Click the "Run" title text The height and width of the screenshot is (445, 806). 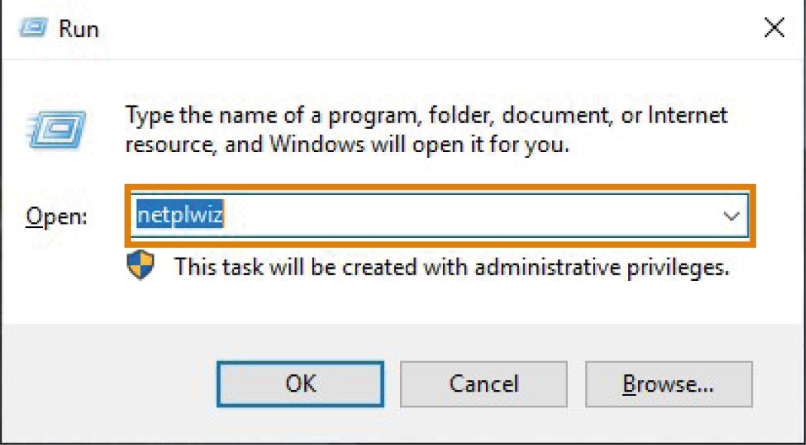(78, 29)
